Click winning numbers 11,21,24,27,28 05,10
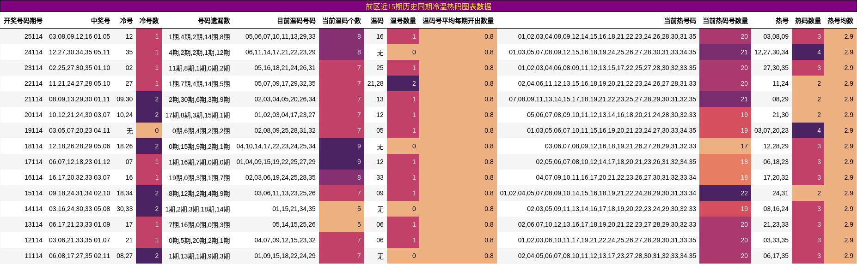 (x=80, y=83)
